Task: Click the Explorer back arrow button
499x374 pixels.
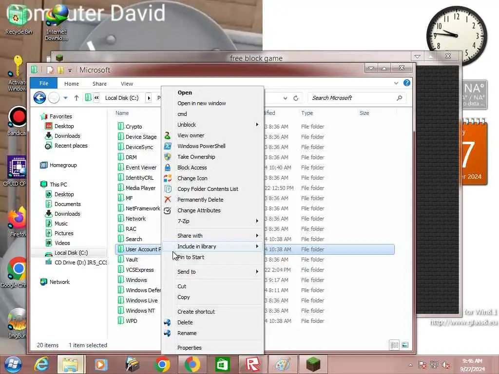Action: coord(40,97)
